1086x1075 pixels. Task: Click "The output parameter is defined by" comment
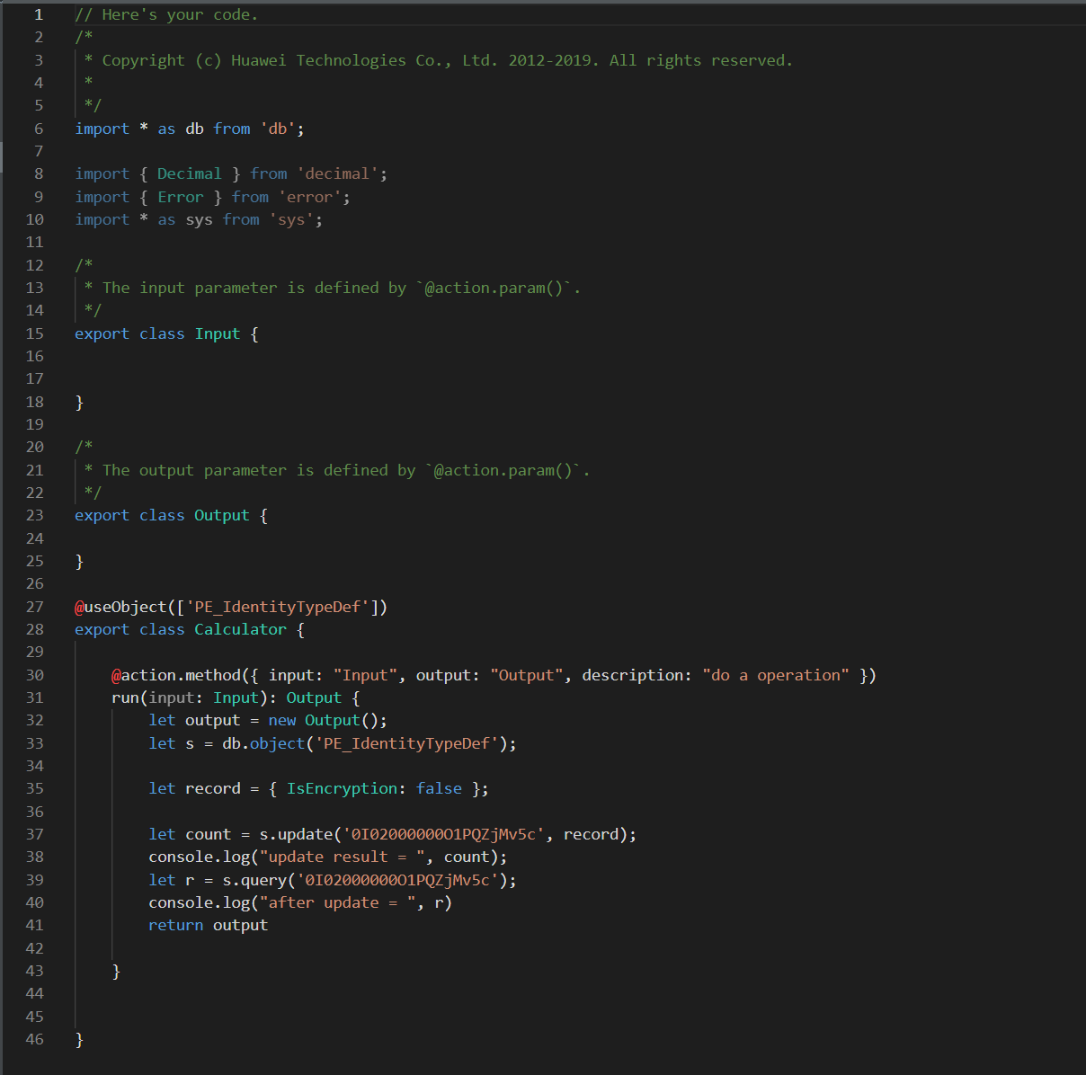click(x=259, y=470)
